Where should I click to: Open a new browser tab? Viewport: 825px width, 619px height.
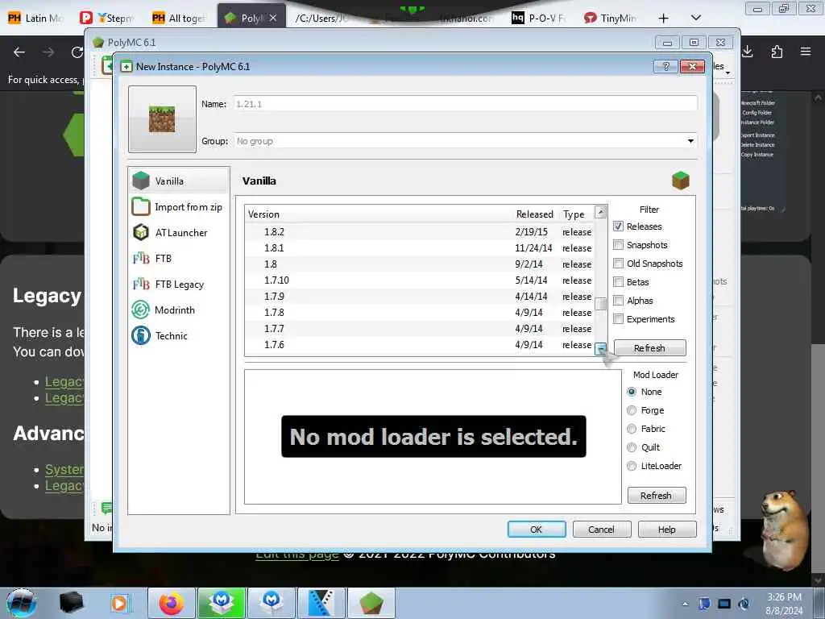click(x=664, y=19)
